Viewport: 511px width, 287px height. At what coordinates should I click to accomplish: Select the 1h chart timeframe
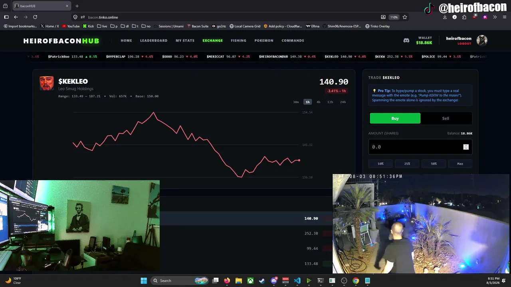point(307,102)
